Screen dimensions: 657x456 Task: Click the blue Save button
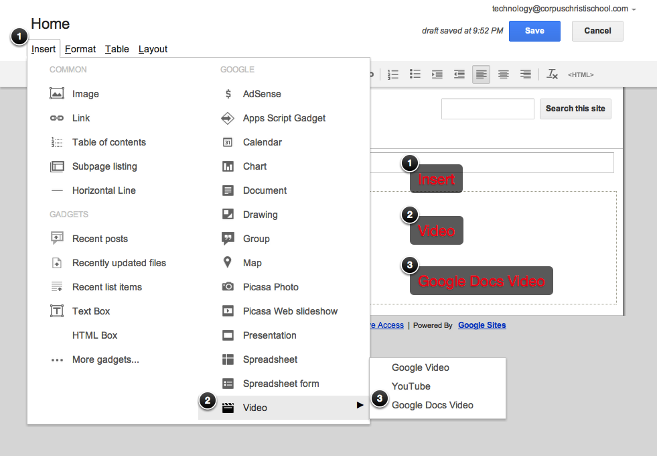[534, 31]
